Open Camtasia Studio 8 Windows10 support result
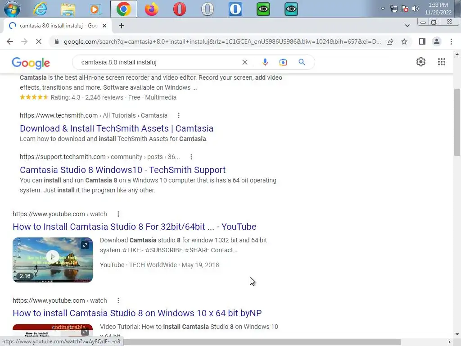The width and height of the screenshot is (461, 346). click(x=122, y=170)
